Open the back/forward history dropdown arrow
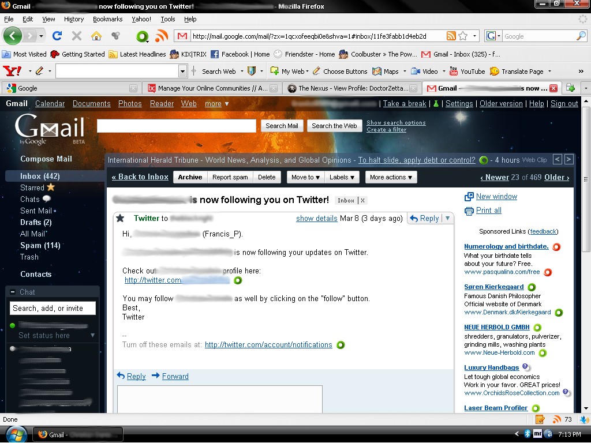 (41, 36)
